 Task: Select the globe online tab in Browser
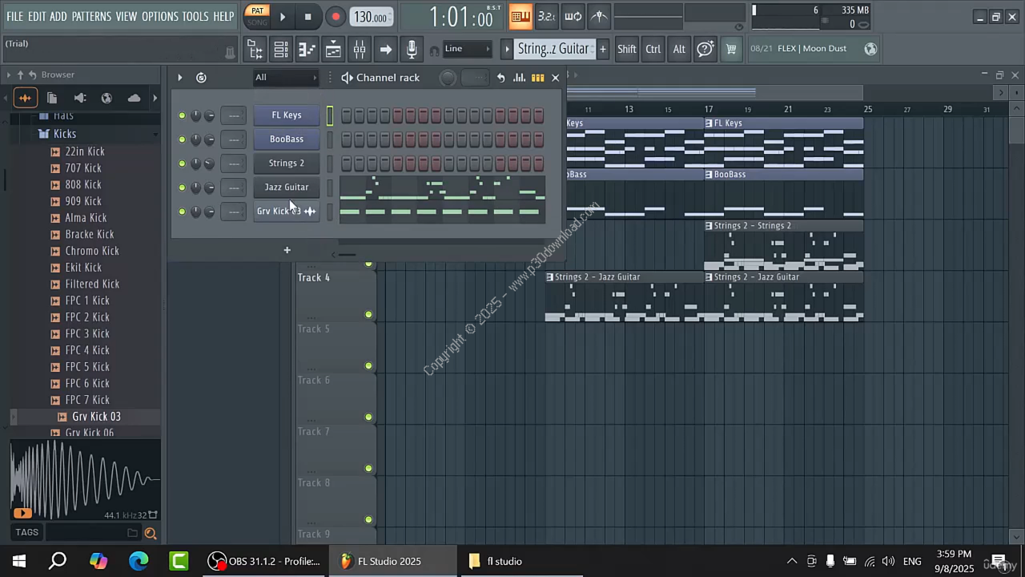[x=107, y=98]
